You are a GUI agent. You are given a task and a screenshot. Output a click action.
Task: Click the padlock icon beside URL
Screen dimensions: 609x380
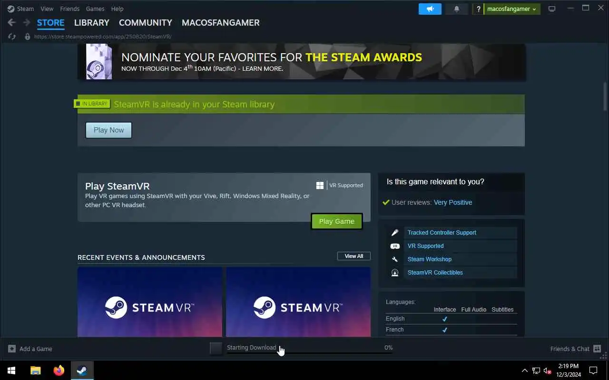(27, 37)
